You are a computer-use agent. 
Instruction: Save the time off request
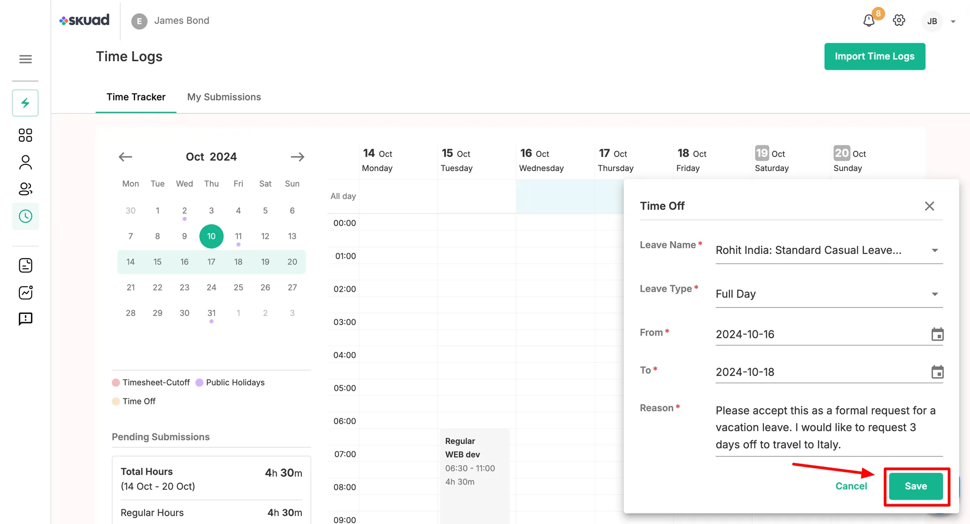[915, 486]
